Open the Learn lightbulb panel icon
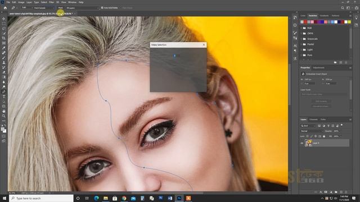 pos(356,17)
